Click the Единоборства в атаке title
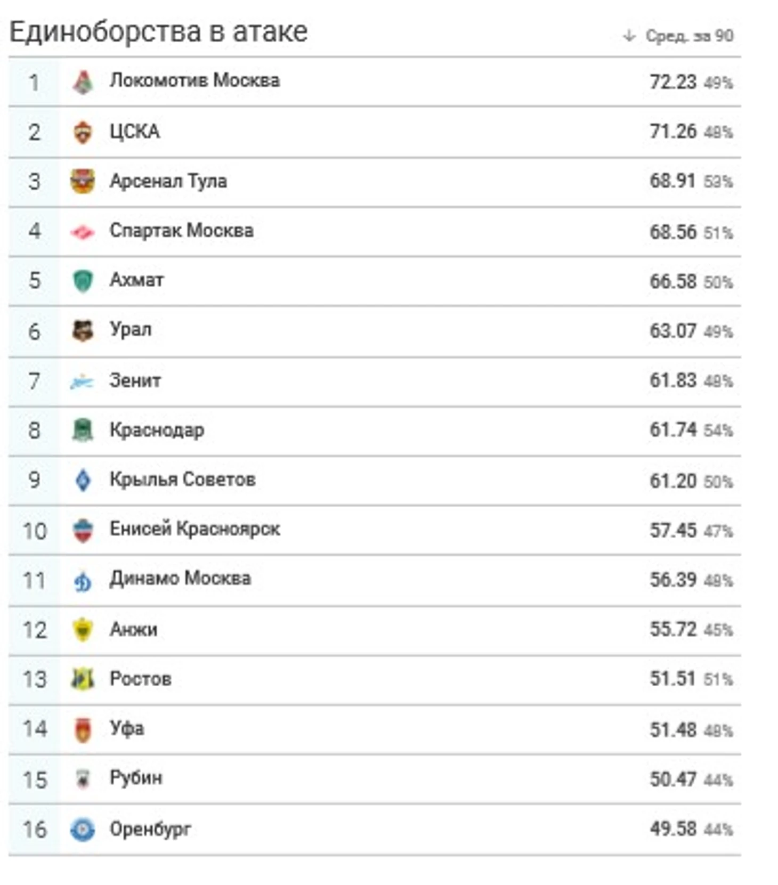The width and height of the screenshot is (778, 885). click(159, 32)
